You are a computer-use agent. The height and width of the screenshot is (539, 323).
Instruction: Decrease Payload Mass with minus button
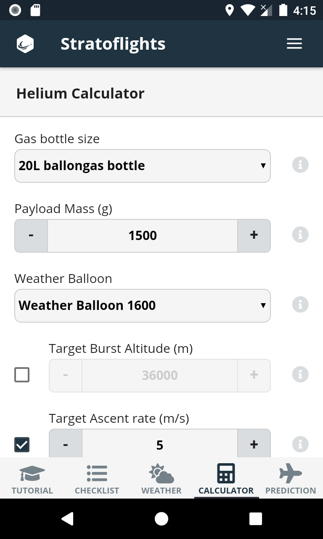pos(31,235)
